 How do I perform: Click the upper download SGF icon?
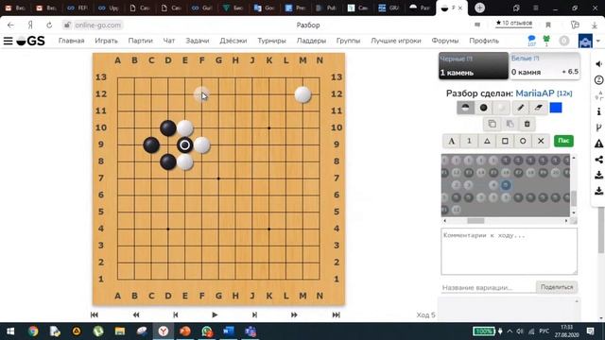click(598, 175)
